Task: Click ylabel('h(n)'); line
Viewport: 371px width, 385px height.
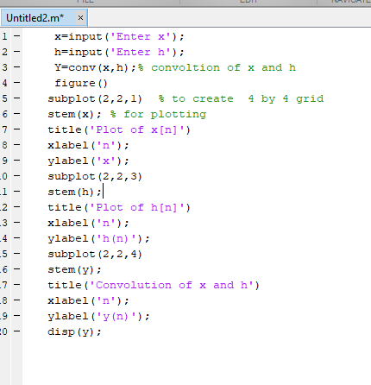Action: [98, 239]
